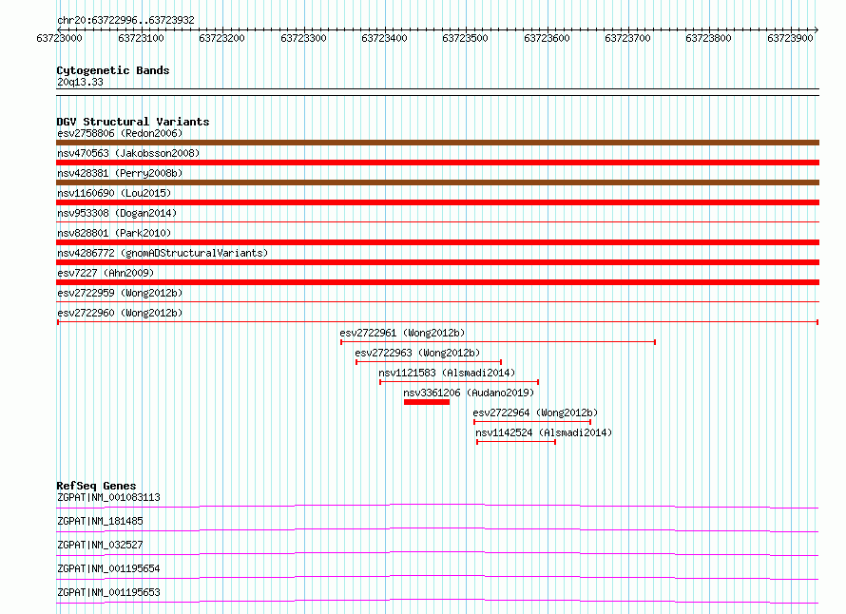Viewport: 846px width, 614px height.
Task: Click ruler position 63723000
Action: tap(59, 38)
